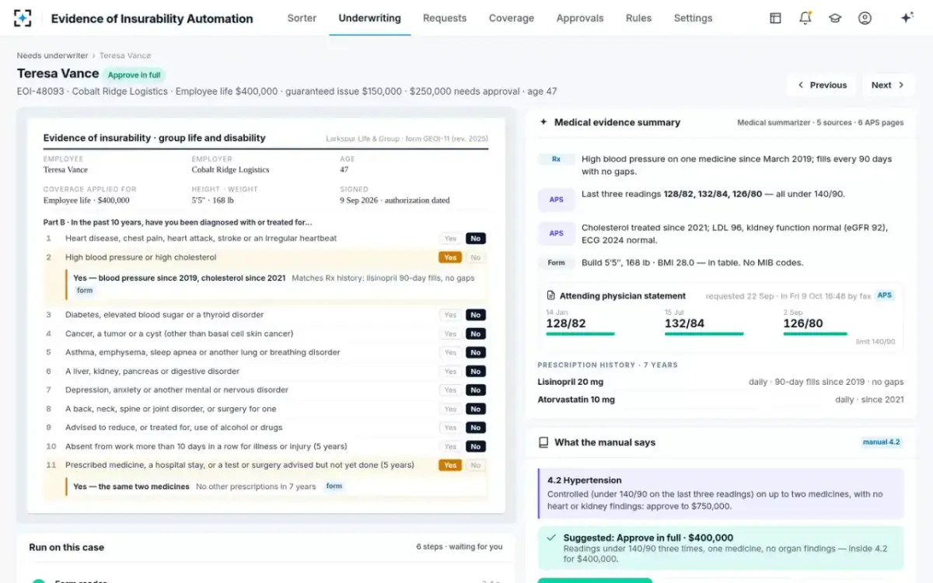
Task: Select Yes for back, neck, spine question
Action: click(x=450, y=409)
